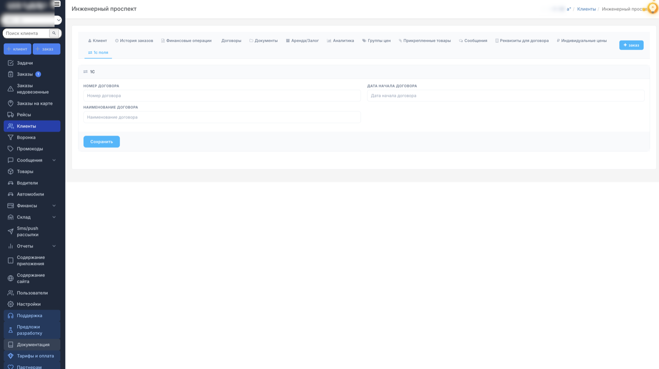659x369 pixels.
Task: Click the Воронка funnel icon
Action: point(10,137)
